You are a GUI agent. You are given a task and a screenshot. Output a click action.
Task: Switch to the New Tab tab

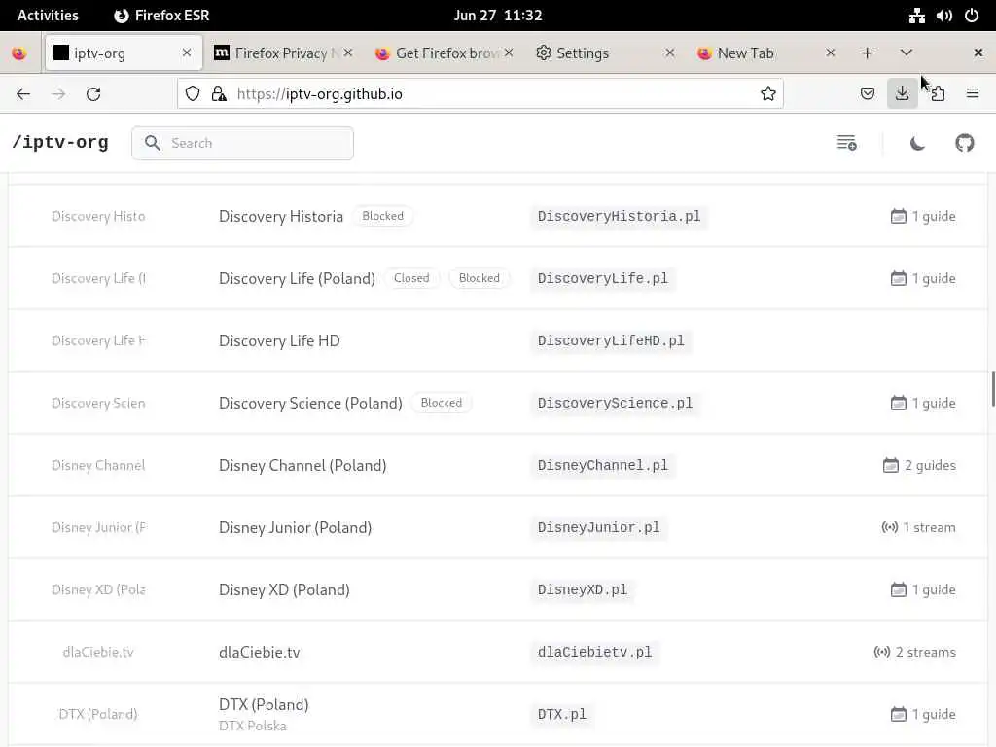pos(765,53)
